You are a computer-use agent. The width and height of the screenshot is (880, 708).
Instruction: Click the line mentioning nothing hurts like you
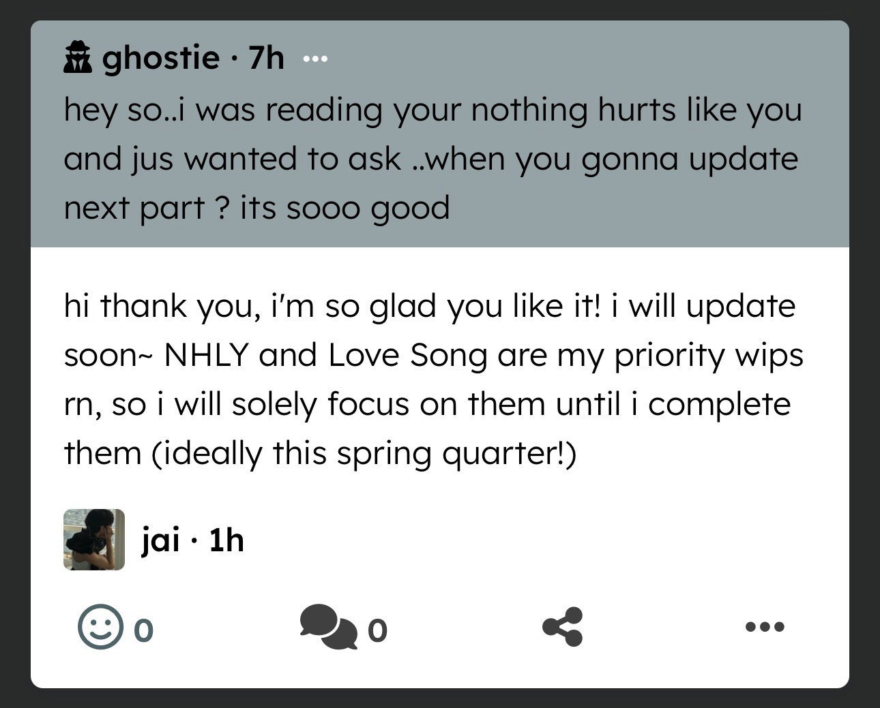[432, 110]
